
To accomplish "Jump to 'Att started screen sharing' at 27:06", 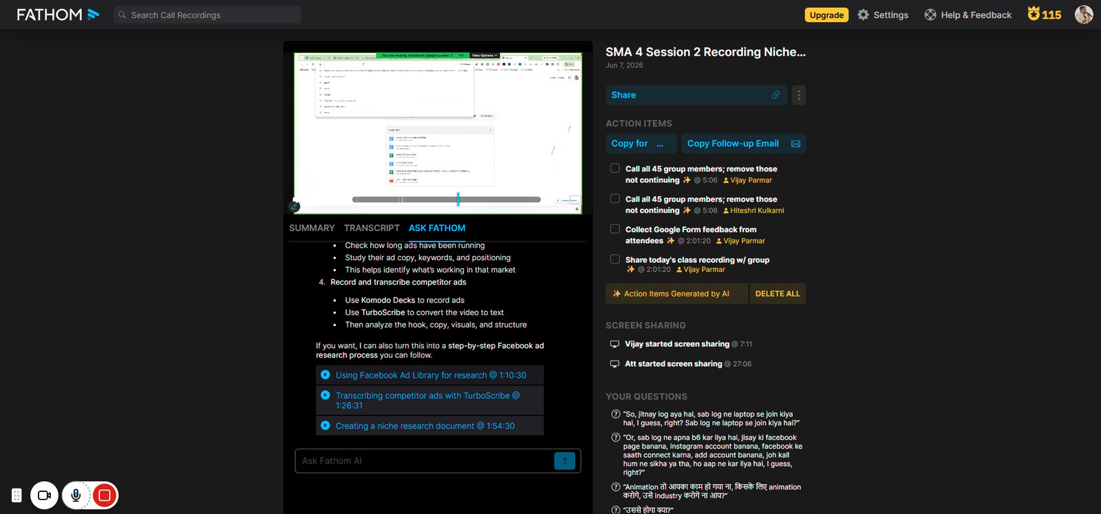I will (x=681, y=364).
